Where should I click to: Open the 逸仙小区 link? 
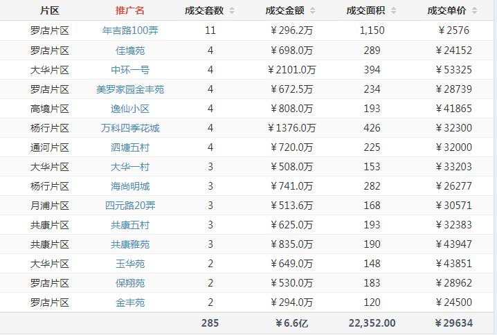coord(130,109)
